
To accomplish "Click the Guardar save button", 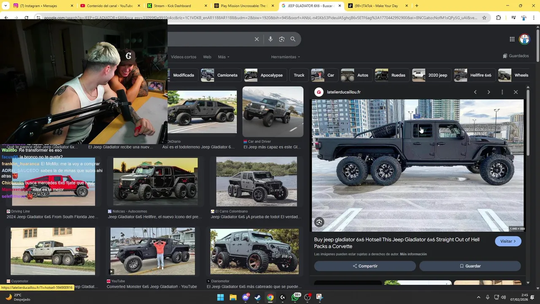I will [470, 266].
